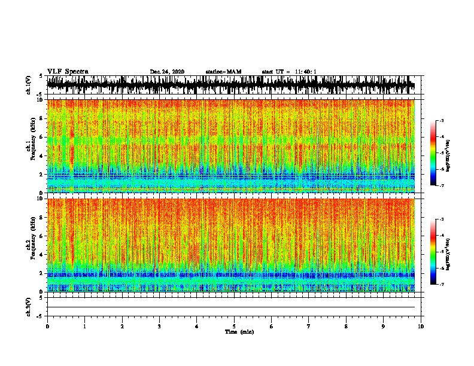This screenshot has width=474, height=366.
Task: Click time axis tick label "10" at bottom
Action: pyautogui.click(x=421, y=327)
